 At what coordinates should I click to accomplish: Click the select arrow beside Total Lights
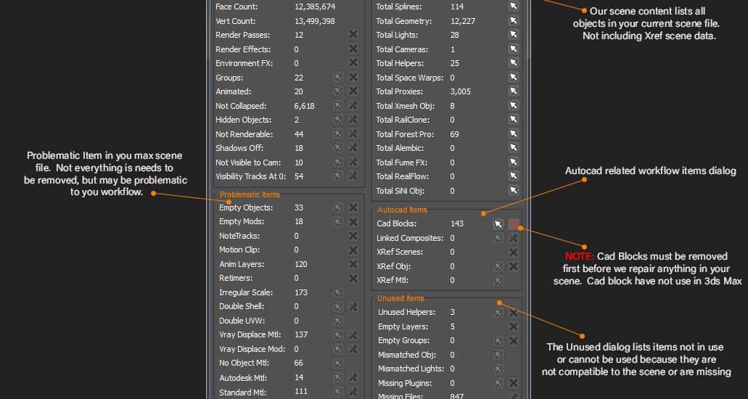tap(514, 35)
